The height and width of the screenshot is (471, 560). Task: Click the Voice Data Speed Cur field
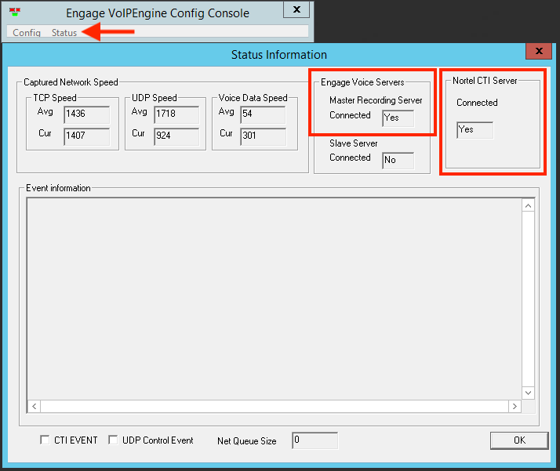264,136
